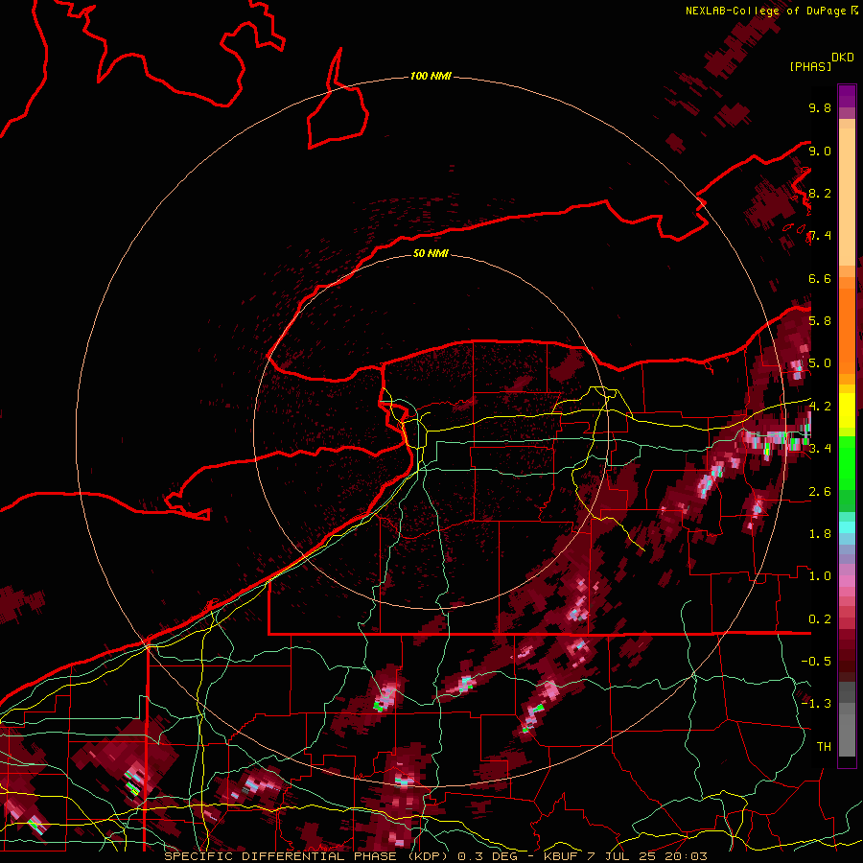Screen dimensions: 863x863
Task: Click the light peach segment of the color bar
Action: tap(847, 197)
